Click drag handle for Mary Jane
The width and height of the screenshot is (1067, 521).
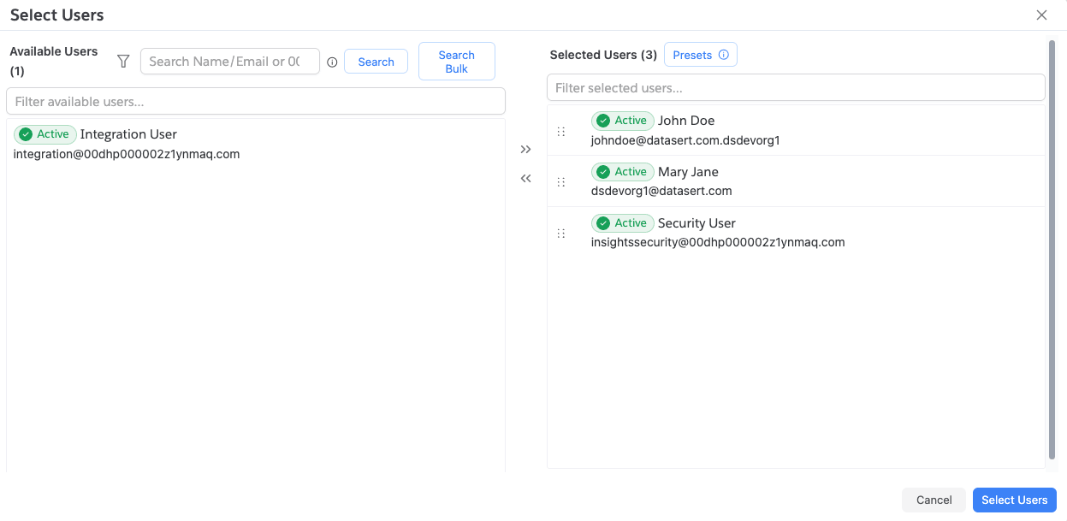point(561,182)
